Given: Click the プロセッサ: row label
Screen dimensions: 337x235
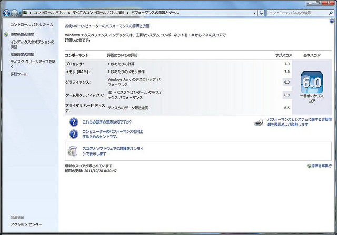Looking at the screenshot, I should (x=74, y=64).
